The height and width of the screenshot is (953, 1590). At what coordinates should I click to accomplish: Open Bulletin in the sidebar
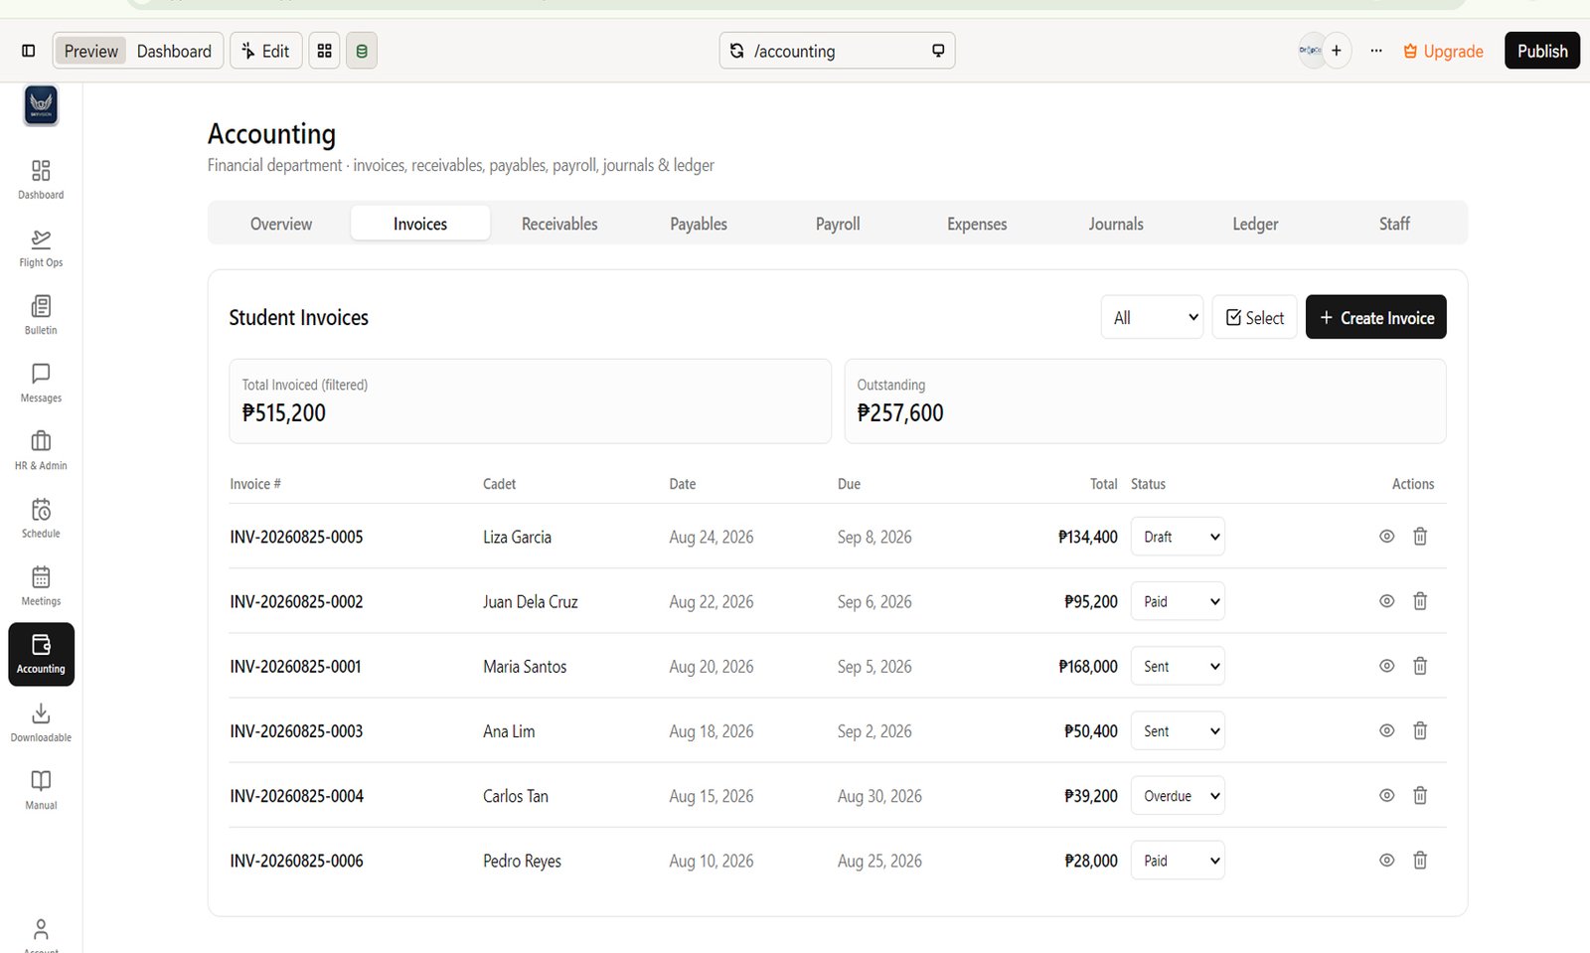[x=41, y=315]
